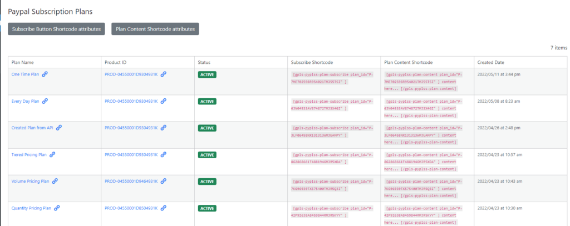The image size is (570, 226).
Task: Click ACTIVE badge in One Time Plan row
Action: click(x=207, y=75)
